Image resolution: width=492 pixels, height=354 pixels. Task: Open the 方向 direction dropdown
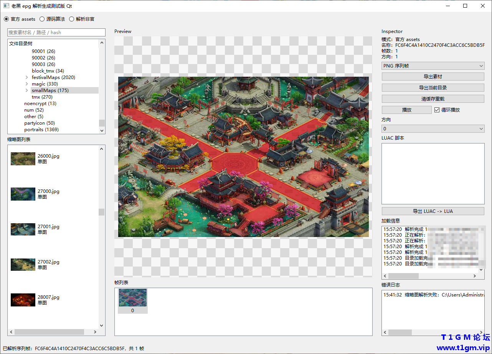point(433,129)
